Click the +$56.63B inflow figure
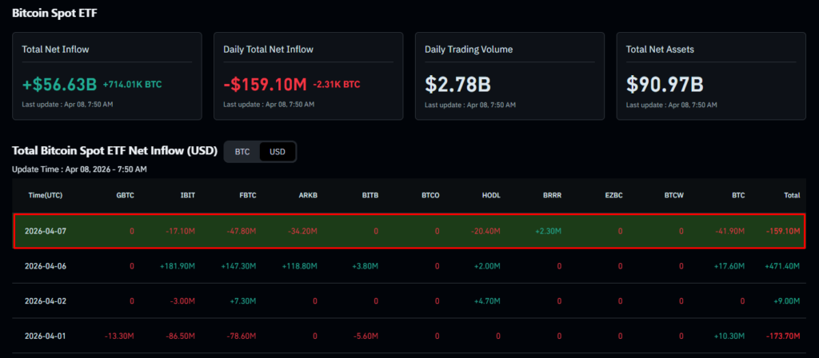 pos(59,85)
